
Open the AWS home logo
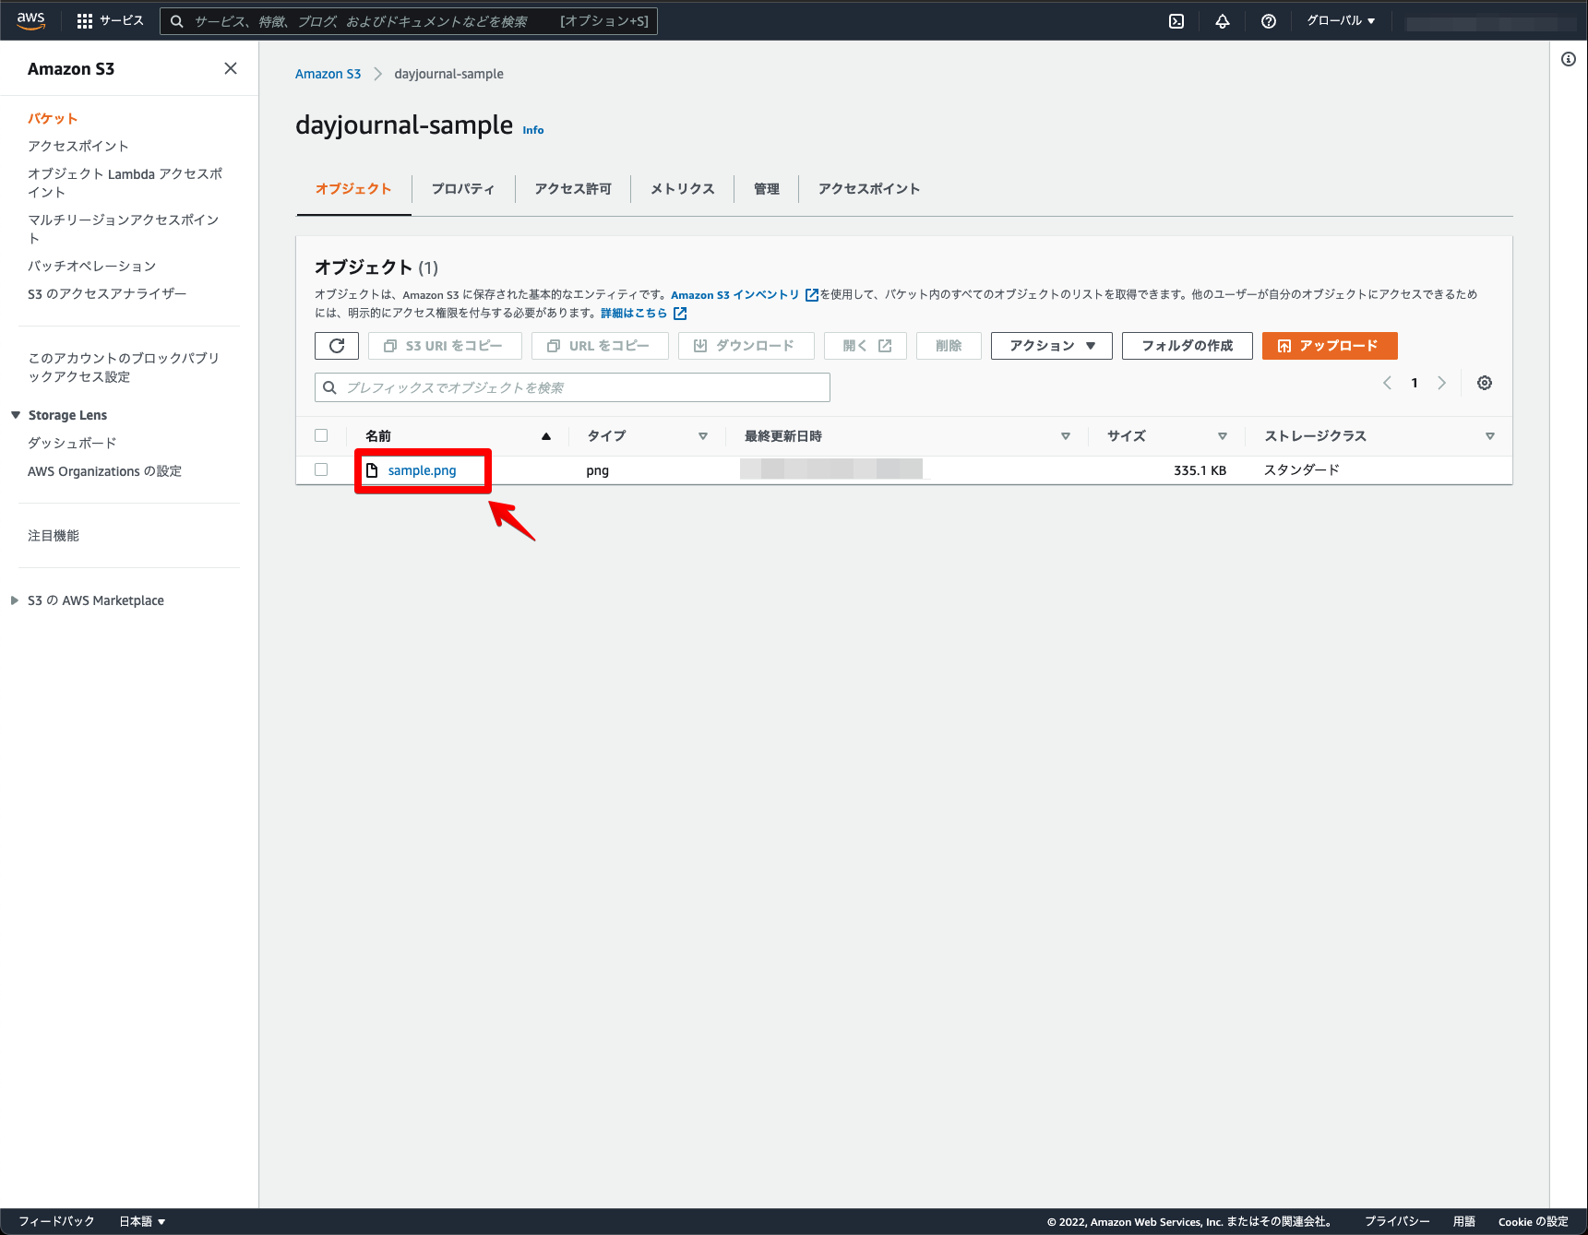pyautogui.click(x=30, y=20)
